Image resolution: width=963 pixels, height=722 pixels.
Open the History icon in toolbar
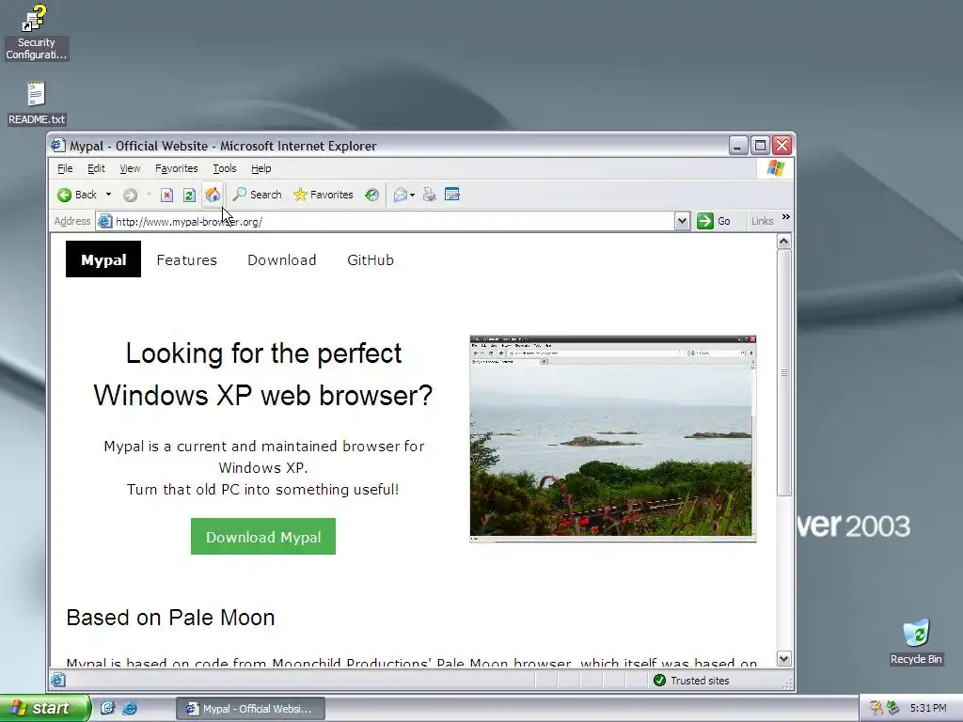371,195
